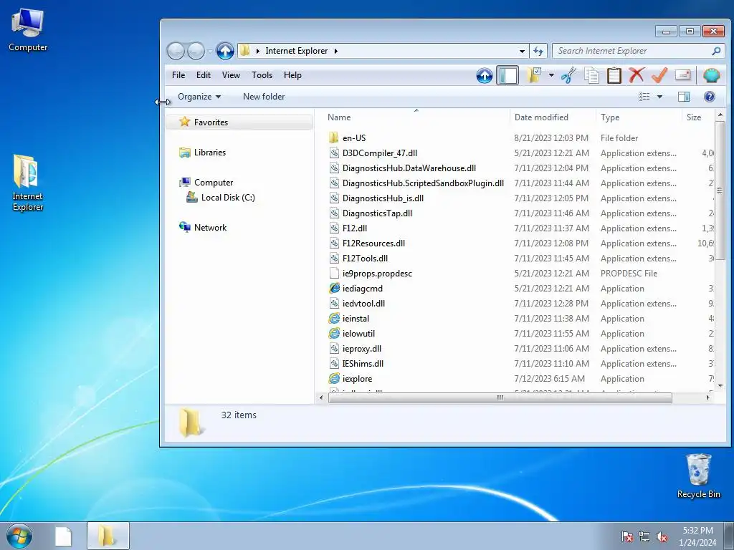
Task: Open the view options dropdown arrow
Action: [659, 97]
